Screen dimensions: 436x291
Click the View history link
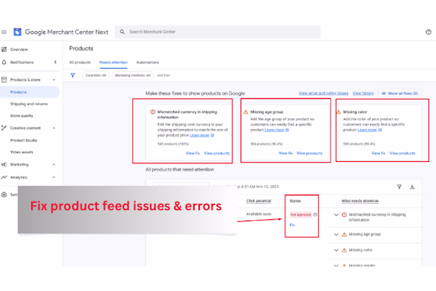[x=363, y=93]
